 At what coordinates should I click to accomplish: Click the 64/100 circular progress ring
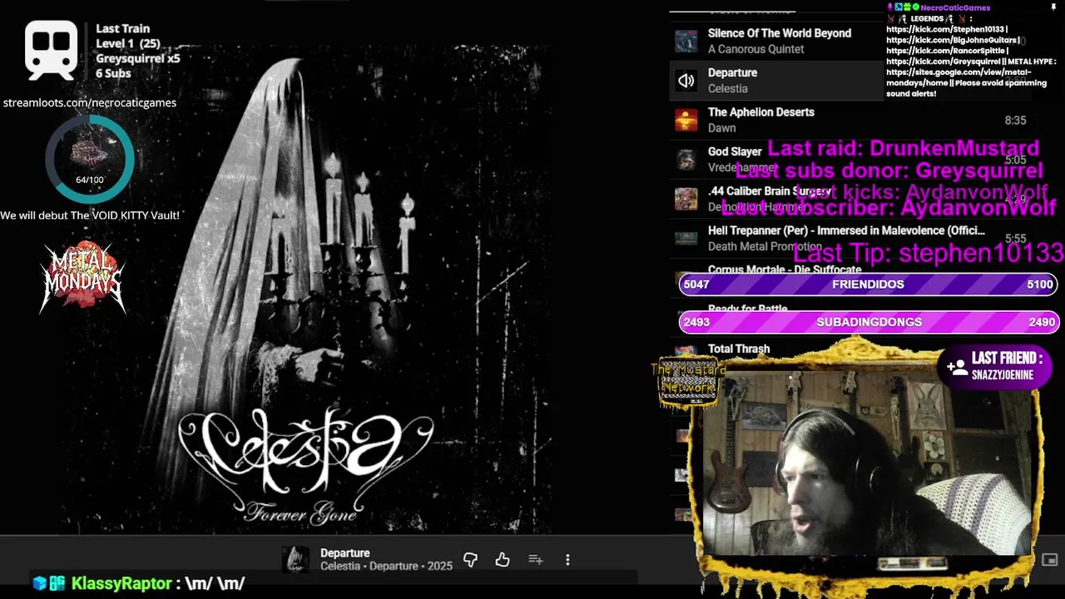(89, 158)
